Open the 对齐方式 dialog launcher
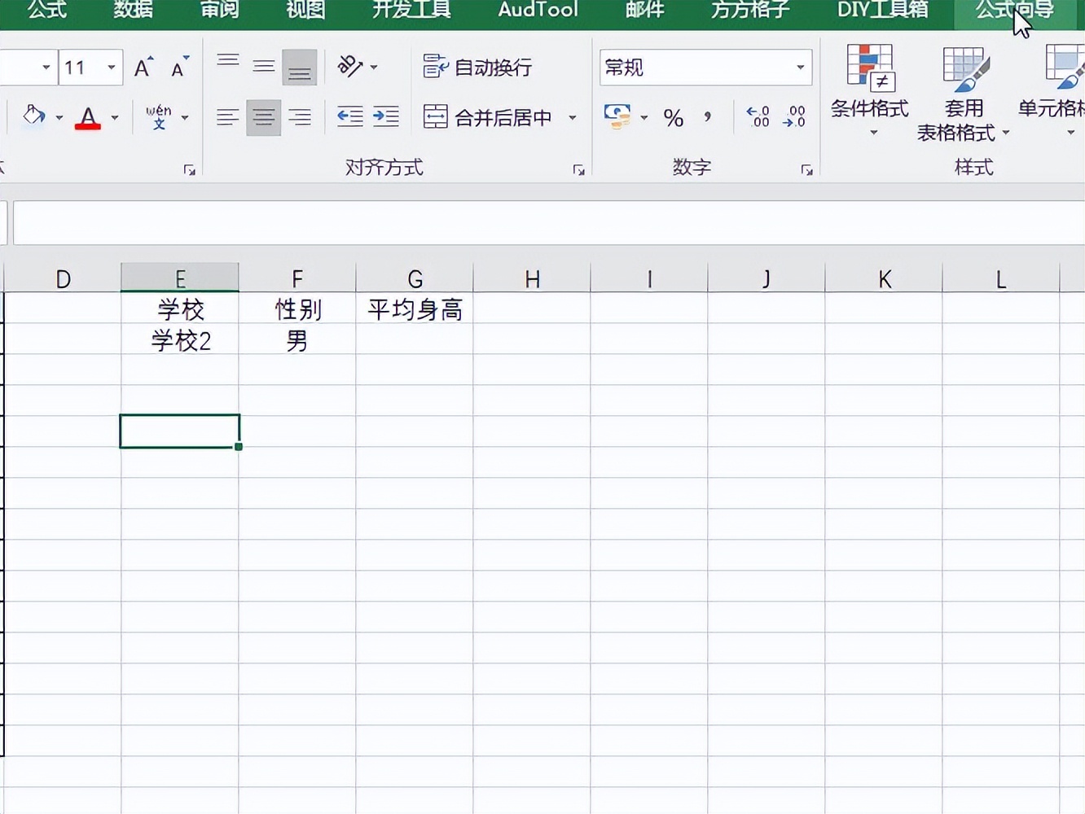1085x814 pixels. [x=579, y=170]
